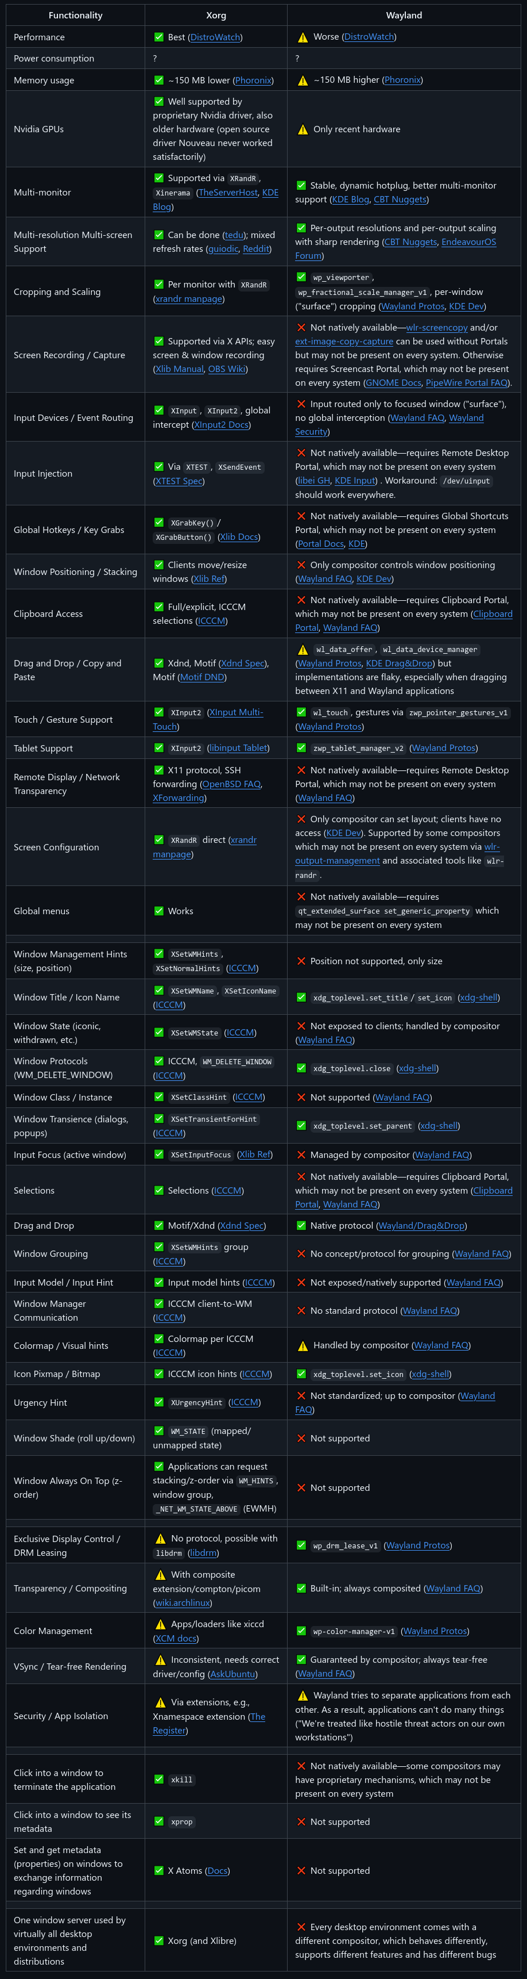
Task: Open the EndeavourOS Forum link
Action: coord(468,242)
